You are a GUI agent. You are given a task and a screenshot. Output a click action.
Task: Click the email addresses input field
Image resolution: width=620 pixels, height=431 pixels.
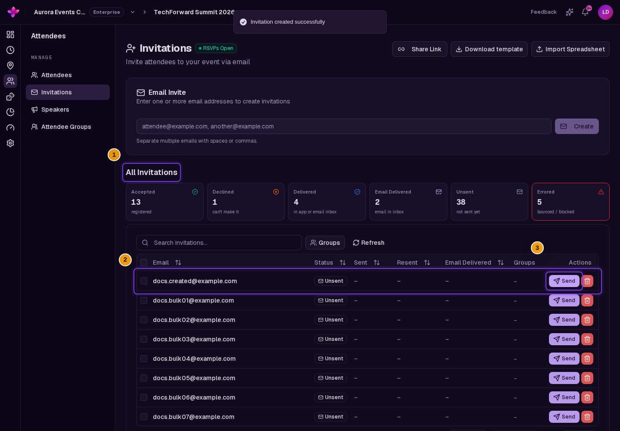coord(344,126)
